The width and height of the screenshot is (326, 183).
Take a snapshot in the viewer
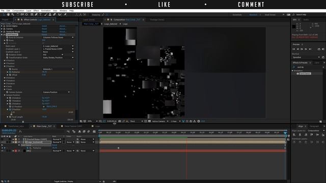[120, 121]
